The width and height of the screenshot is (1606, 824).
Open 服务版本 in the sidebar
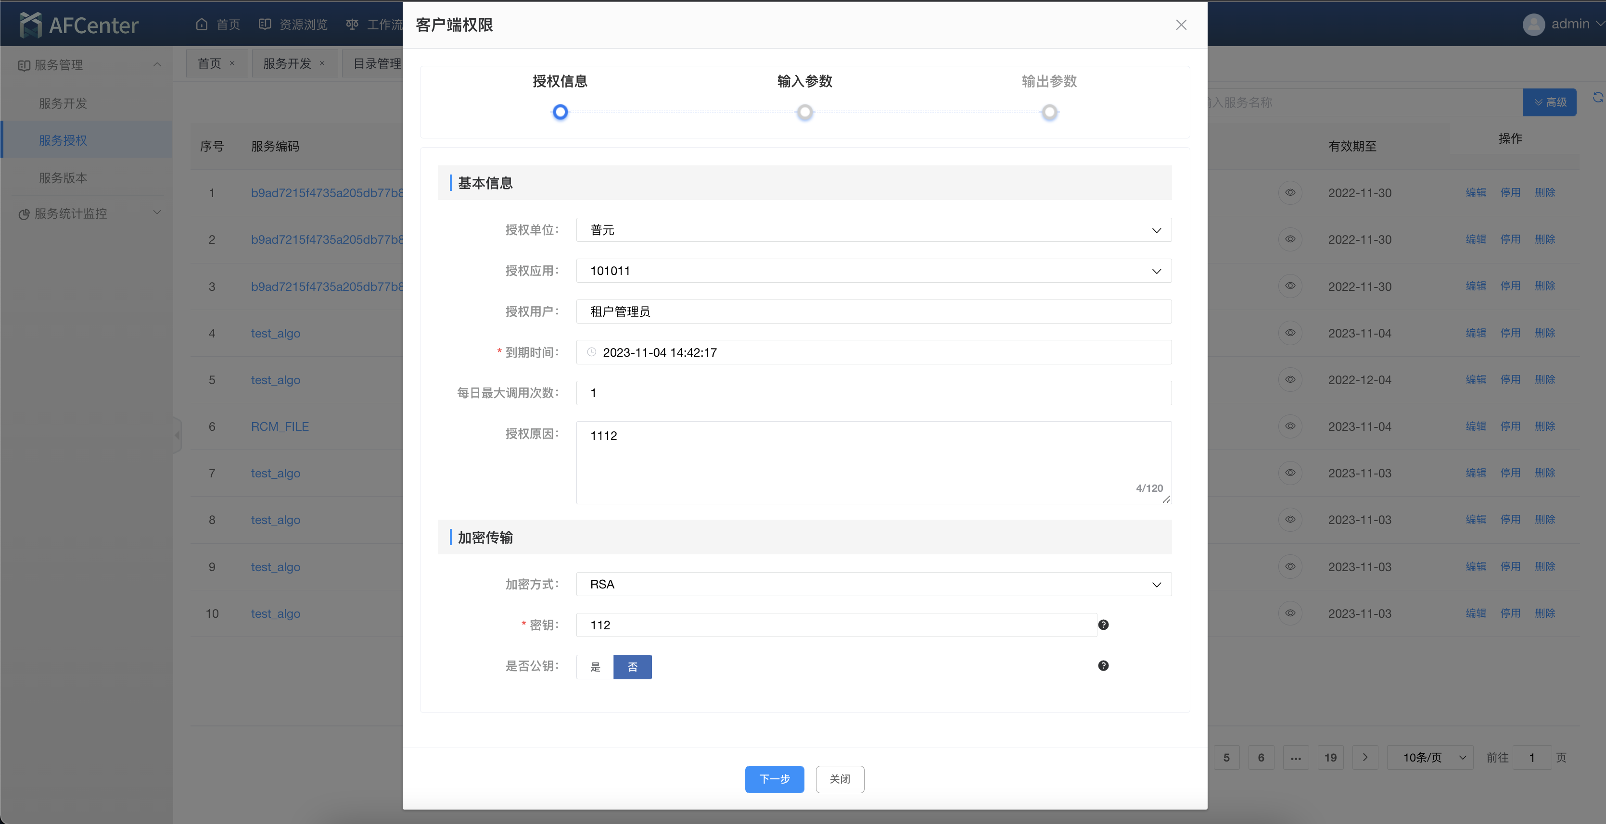coord(63,178)
